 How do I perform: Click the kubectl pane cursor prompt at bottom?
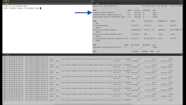coord(3,102)
